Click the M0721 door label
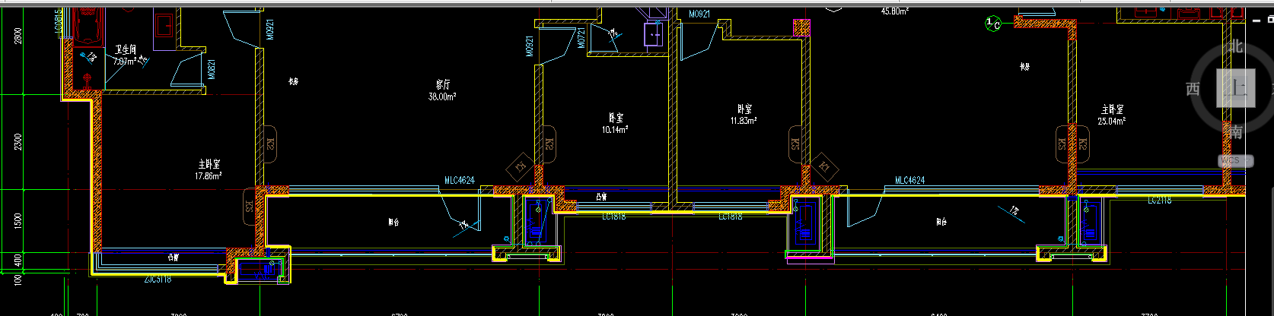Screen dimensions: 1274x316 (581, 38)
